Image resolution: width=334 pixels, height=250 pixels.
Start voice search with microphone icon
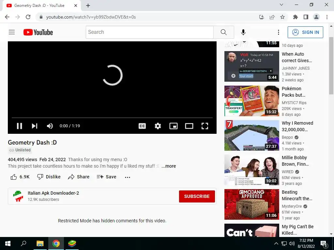pyautogui.click(x=243, y=32)
